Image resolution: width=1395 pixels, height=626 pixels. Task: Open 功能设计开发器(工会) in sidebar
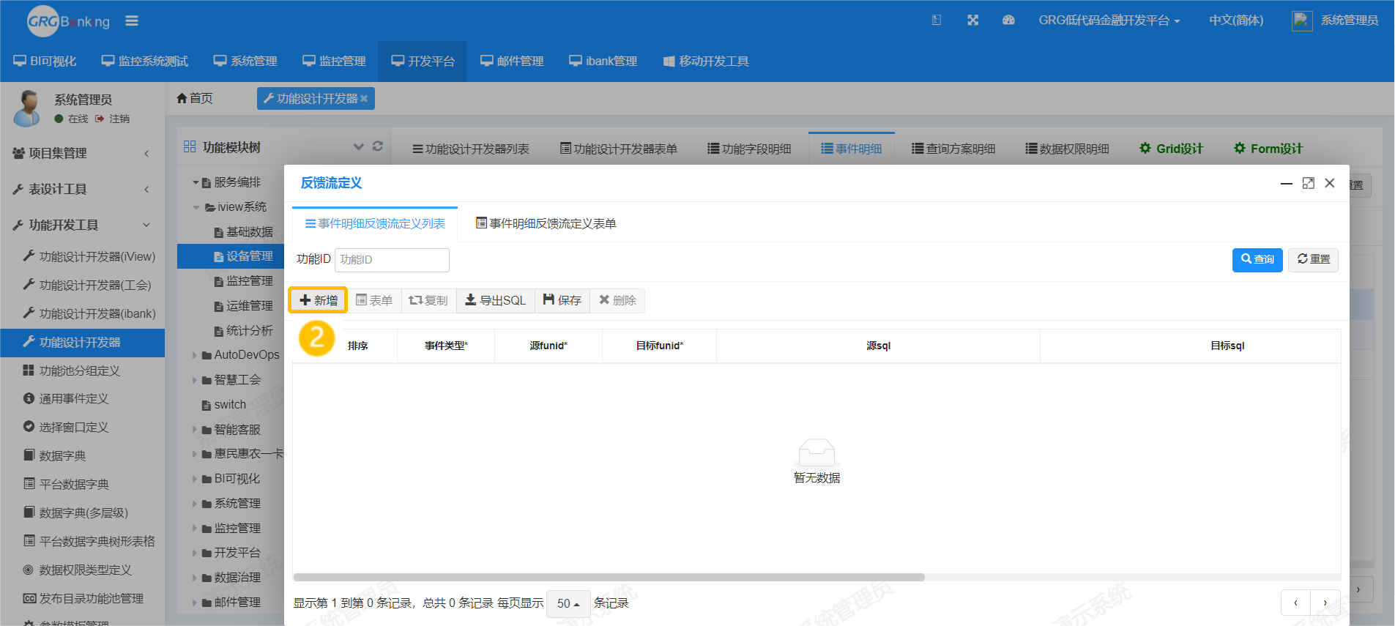[87, 285]
